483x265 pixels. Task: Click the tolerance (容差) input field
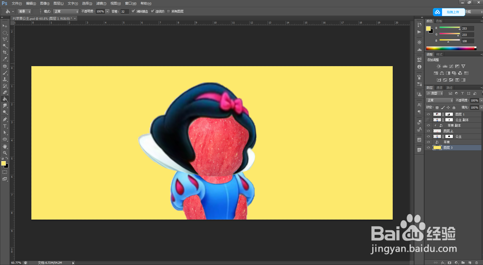(124, 11)
